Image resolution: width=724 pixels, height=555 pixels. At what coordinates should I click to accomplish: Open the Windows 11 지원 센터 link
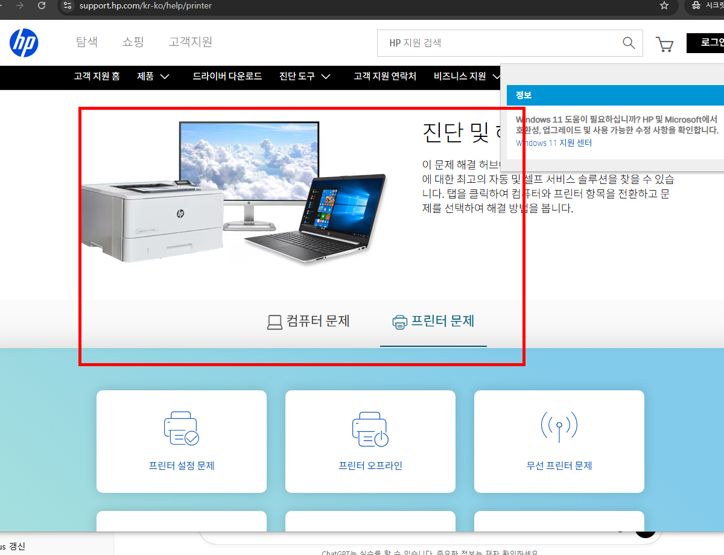click(x=554, y=143)
